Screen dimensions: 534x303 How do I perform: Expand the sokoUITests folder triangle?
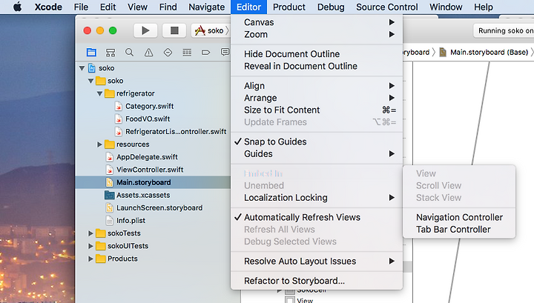point(90,246)
